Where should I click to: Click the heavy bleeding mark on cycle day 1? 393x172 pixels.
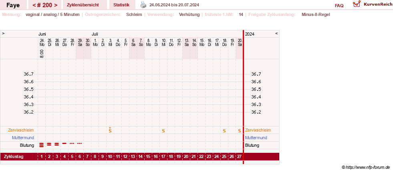pos(42,144)
